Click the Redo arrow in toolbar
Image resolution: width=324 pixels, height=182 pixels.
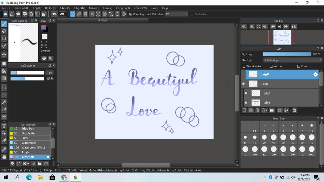pyautogui.click(x=62, y=14)
